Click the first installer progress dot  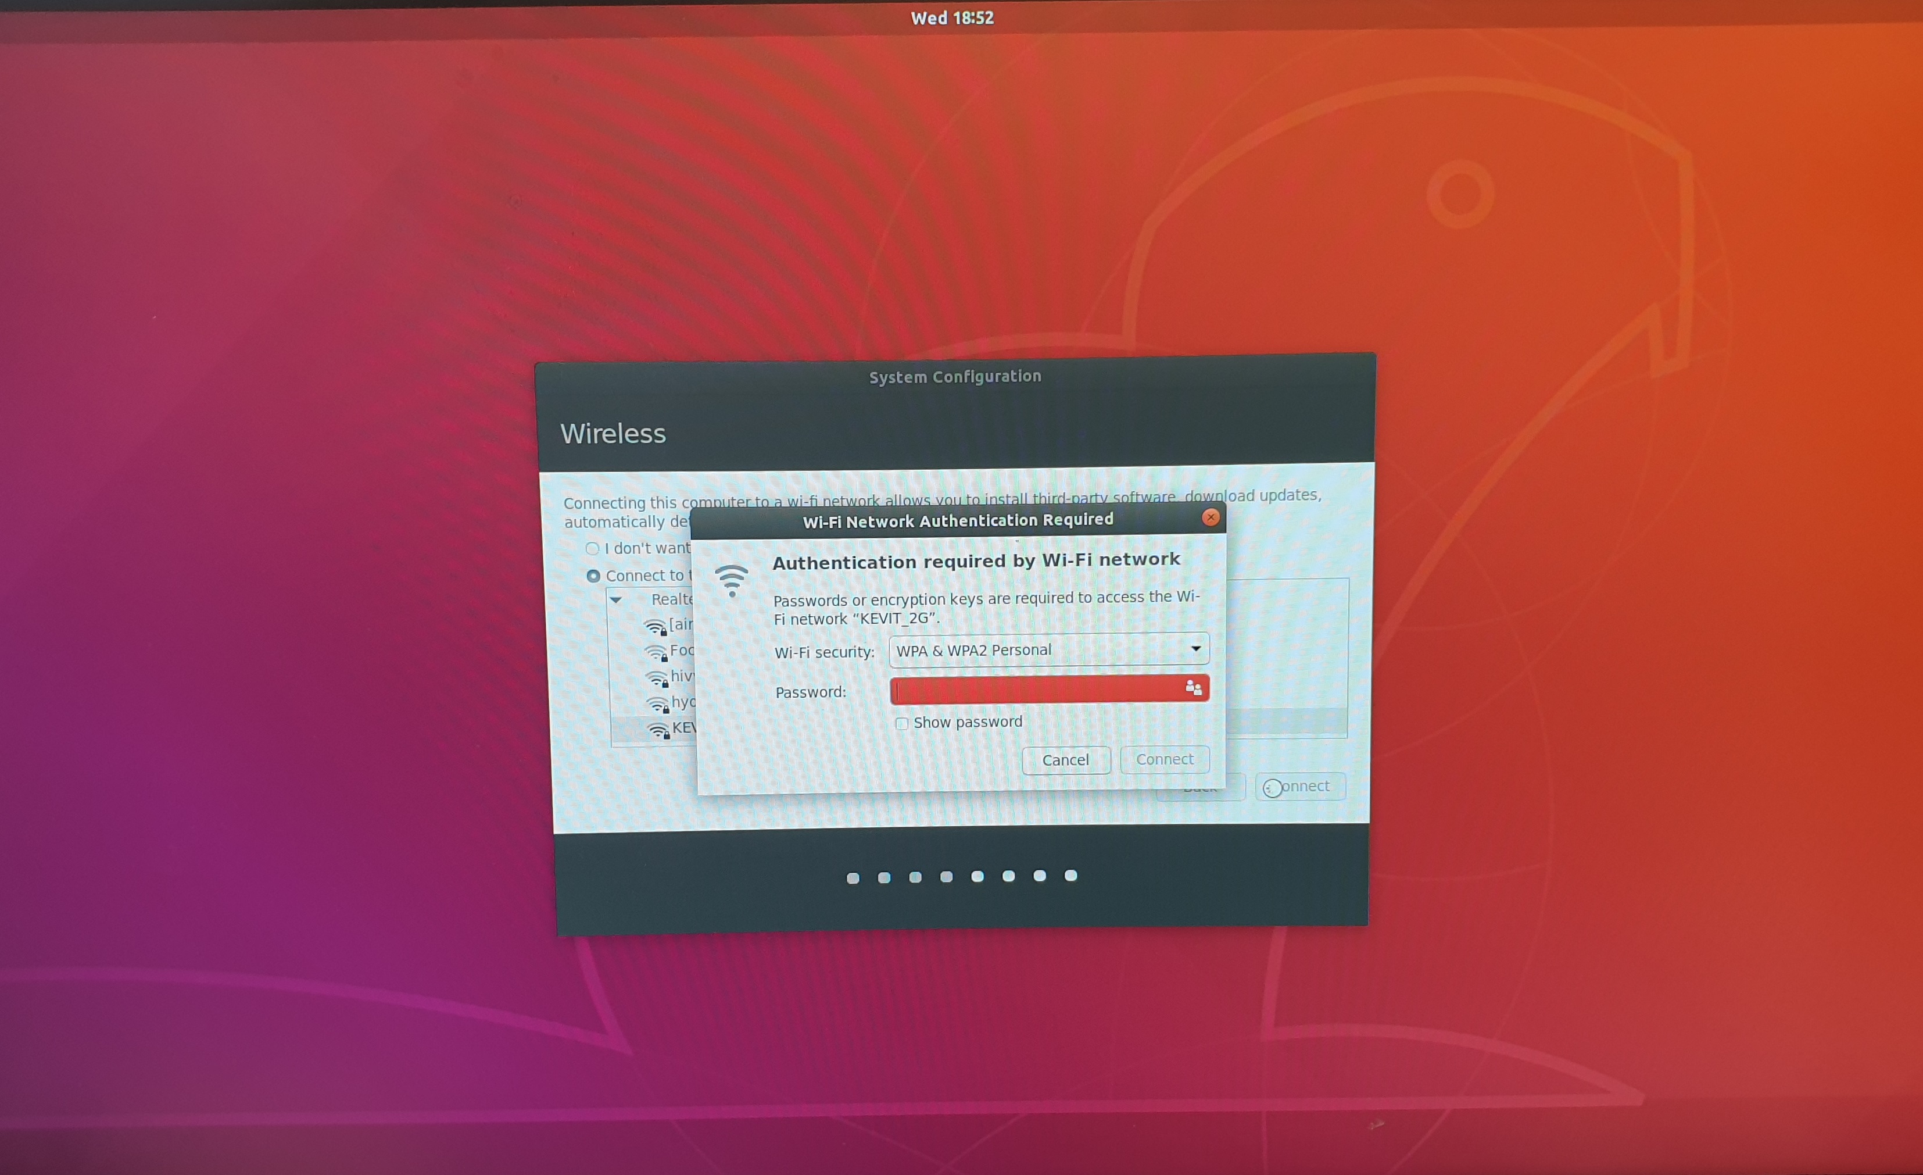(x=853, y=878)
